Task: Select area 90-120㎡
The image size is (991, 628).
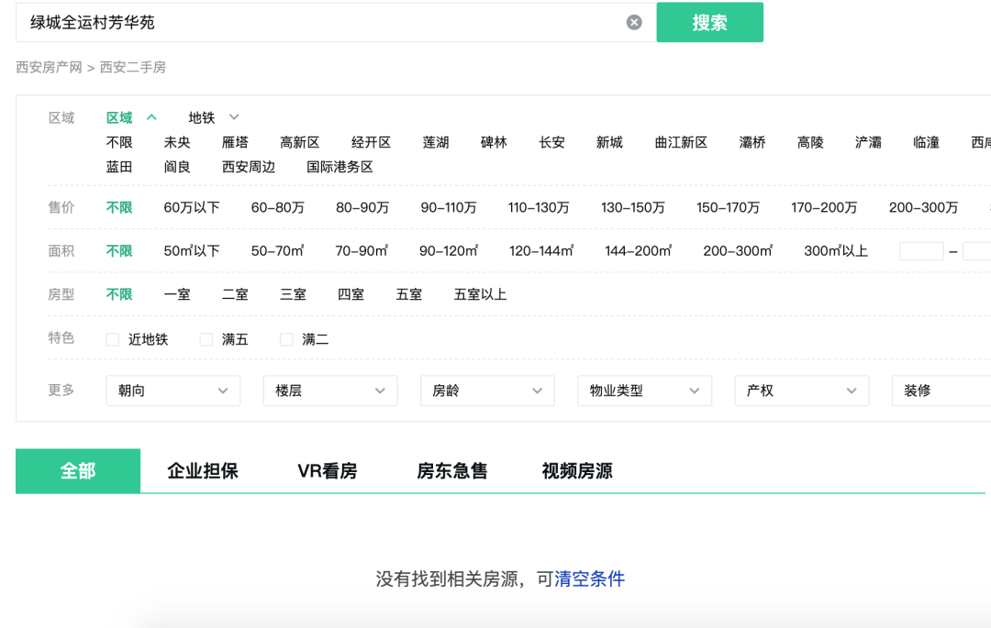Action: [x=449, y=251]
